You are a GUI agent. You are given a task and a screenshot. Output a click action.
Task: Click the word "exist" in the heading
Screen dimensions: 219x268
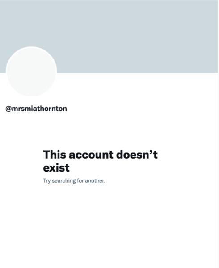[56, 167]
